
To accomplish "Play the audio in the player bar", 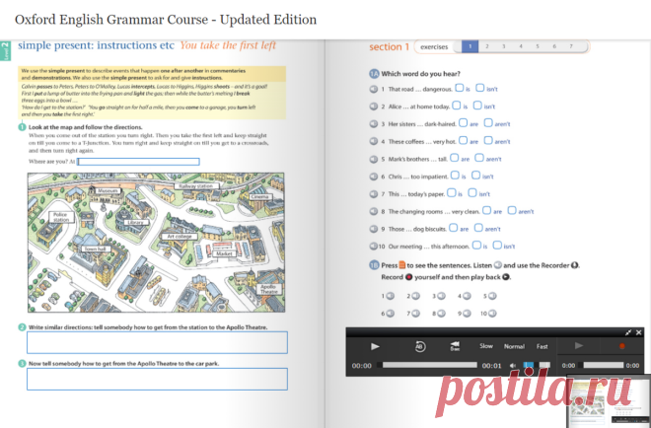I will pyautogui.click(x=375, y=346).
